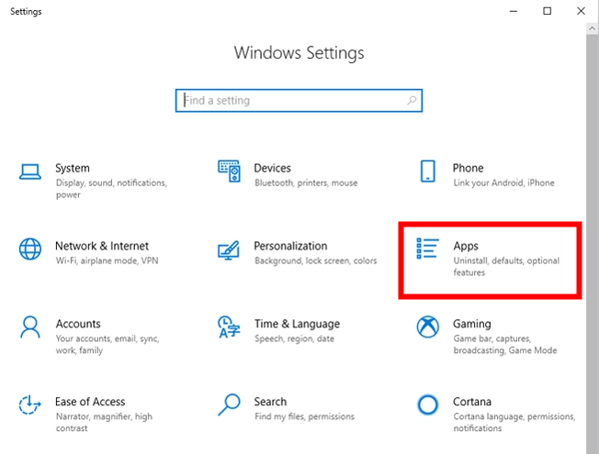Click the scrollbar up arrow
599x454 pixels.
click(x=593, y=28)
